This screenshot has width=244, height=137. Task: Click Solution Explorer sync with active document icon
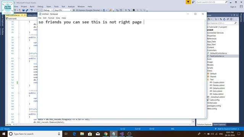[221, 19]
